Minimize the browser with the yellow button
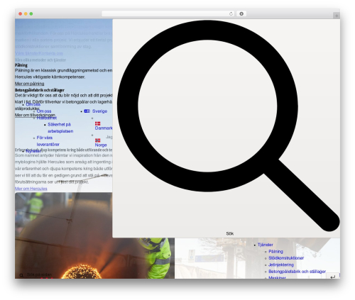 (x=26, y=13)
